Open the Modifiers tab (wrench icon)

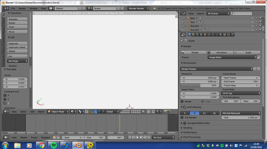tap(213, 35)
